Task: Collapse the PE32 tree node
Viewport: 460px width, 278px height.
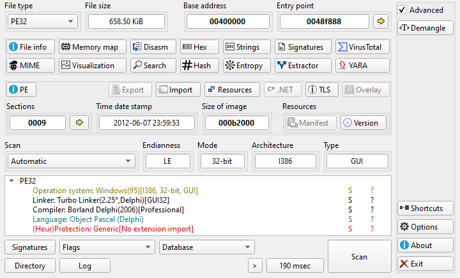Action: [11, 180]
